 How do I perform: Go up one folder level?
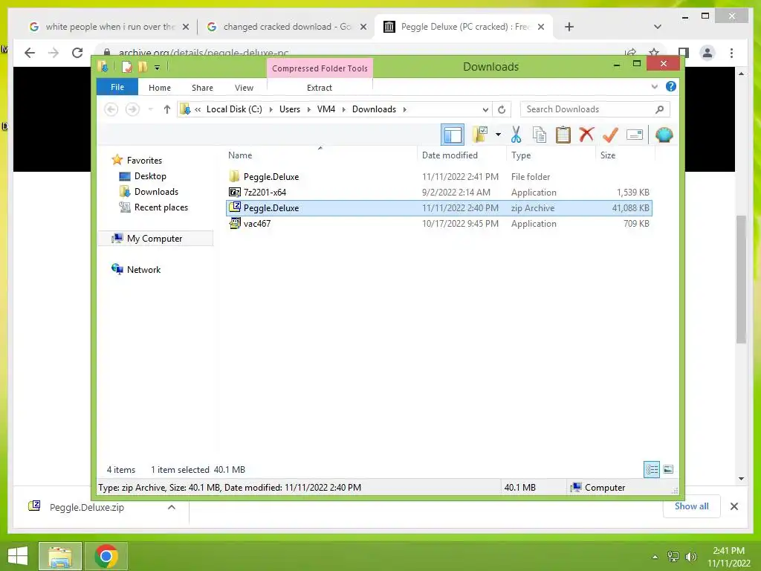tap(167, 109)
